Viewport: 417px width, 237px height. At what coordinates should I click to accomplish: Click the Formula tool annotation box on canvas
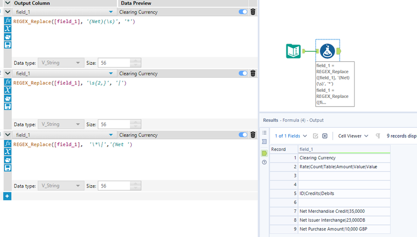335,84
